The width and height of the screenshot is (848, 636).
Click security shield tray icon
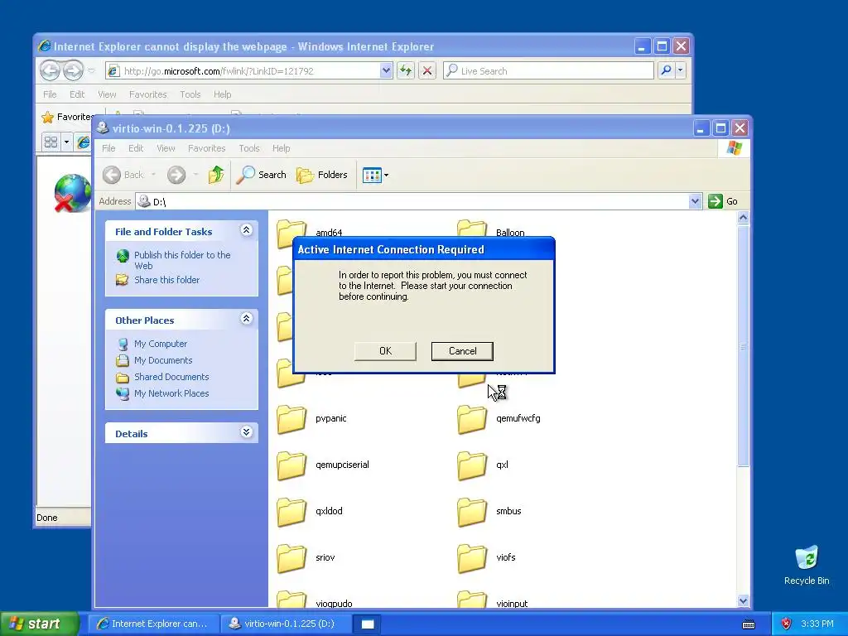pyautogui.click(x=787, y=624)
